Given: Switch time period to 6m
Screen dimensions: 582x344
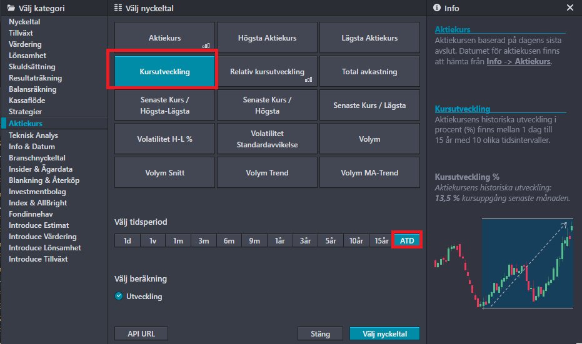Looking at the screenshot, I should pos(229,240).
